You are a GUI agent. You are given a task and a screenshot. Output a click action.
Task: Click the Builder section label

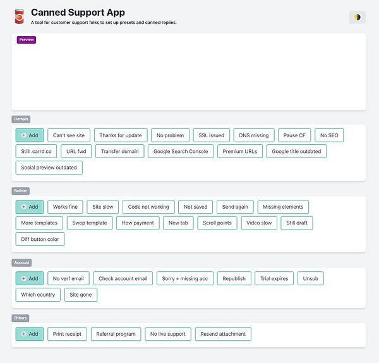pos(21,191)
